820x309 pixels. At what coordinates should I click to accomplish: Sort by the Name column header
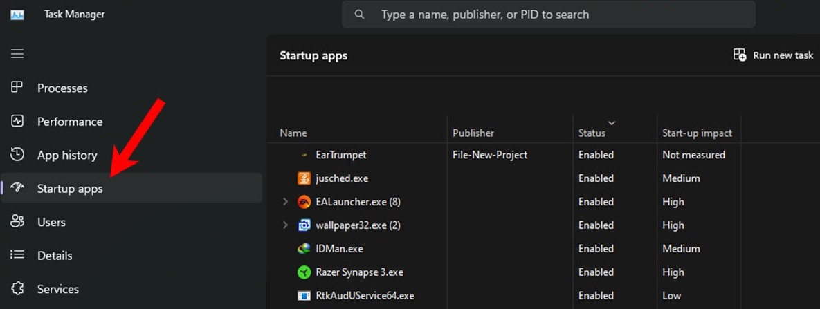[x=293, y=133]
